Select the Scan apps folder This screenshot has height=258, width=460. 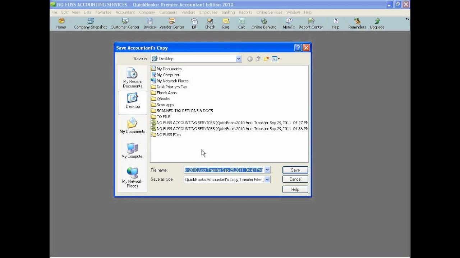163,105
